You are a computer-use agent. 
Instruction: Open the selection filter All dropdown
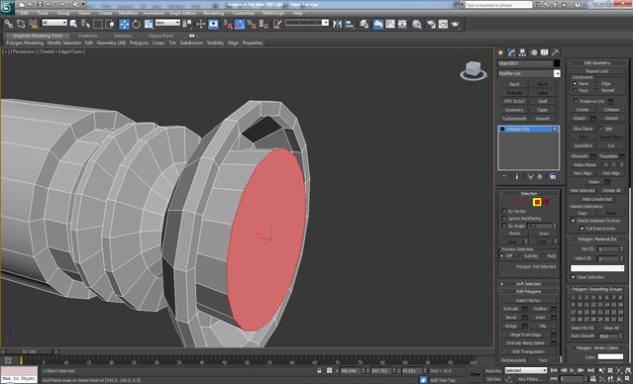click(54, 23)
